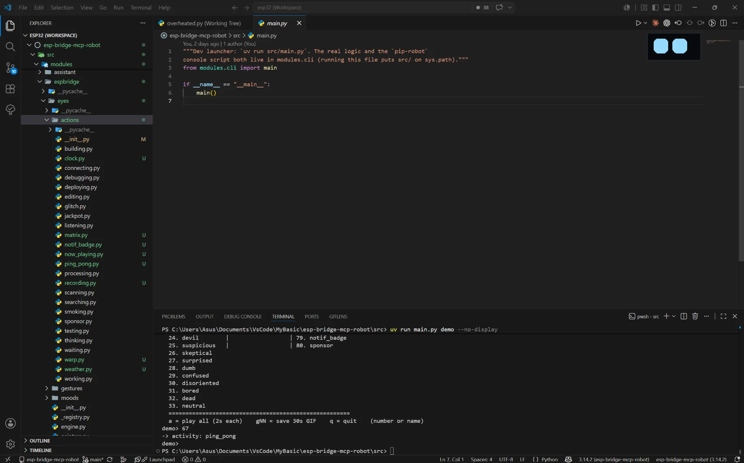This screenshot has width=744, height=463.
Task: Open the notifications bell in status bar
Action: tap(737, 459)
